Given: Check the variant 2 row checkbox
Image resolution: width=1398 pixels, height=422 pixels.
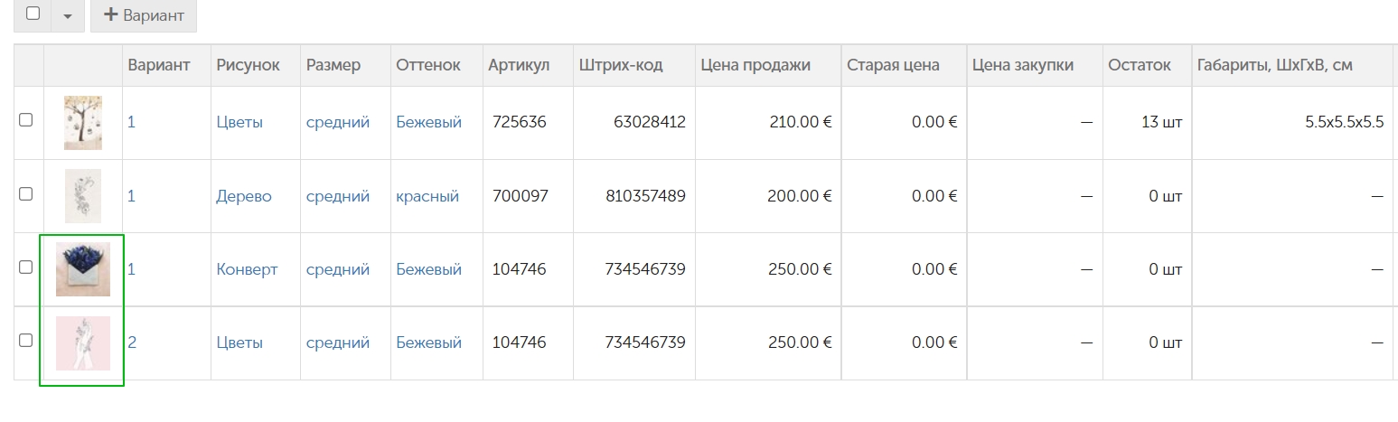Looking at the screenshot, I should point(26,340).
